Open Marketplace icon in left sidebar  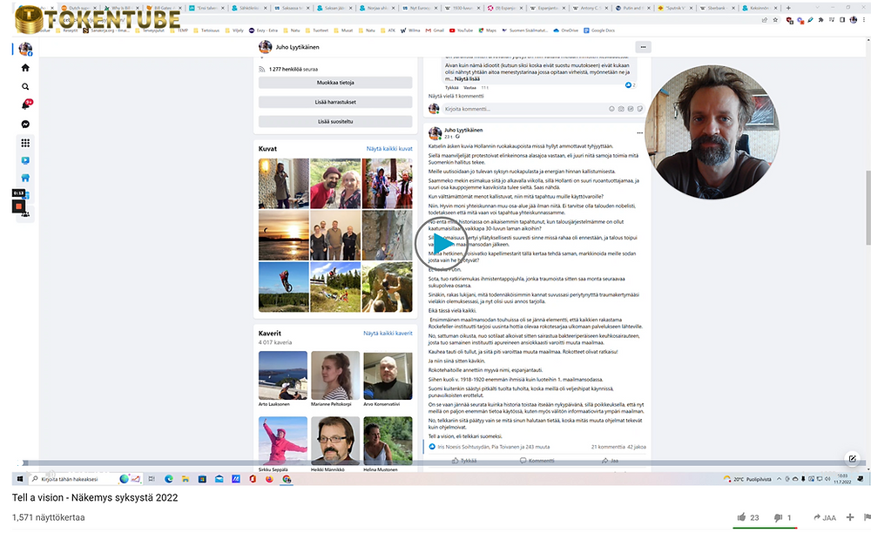coord(25,179)
